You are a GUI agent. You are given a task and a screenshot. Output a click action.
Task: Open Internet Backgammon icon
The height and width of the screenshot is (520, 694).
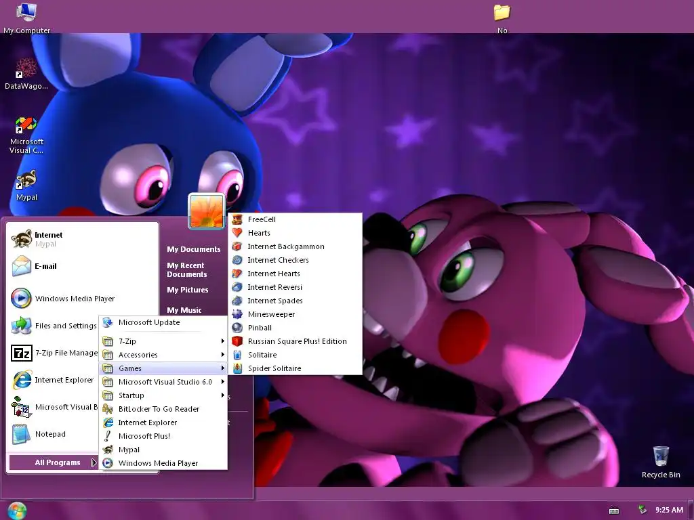[237, 246]
